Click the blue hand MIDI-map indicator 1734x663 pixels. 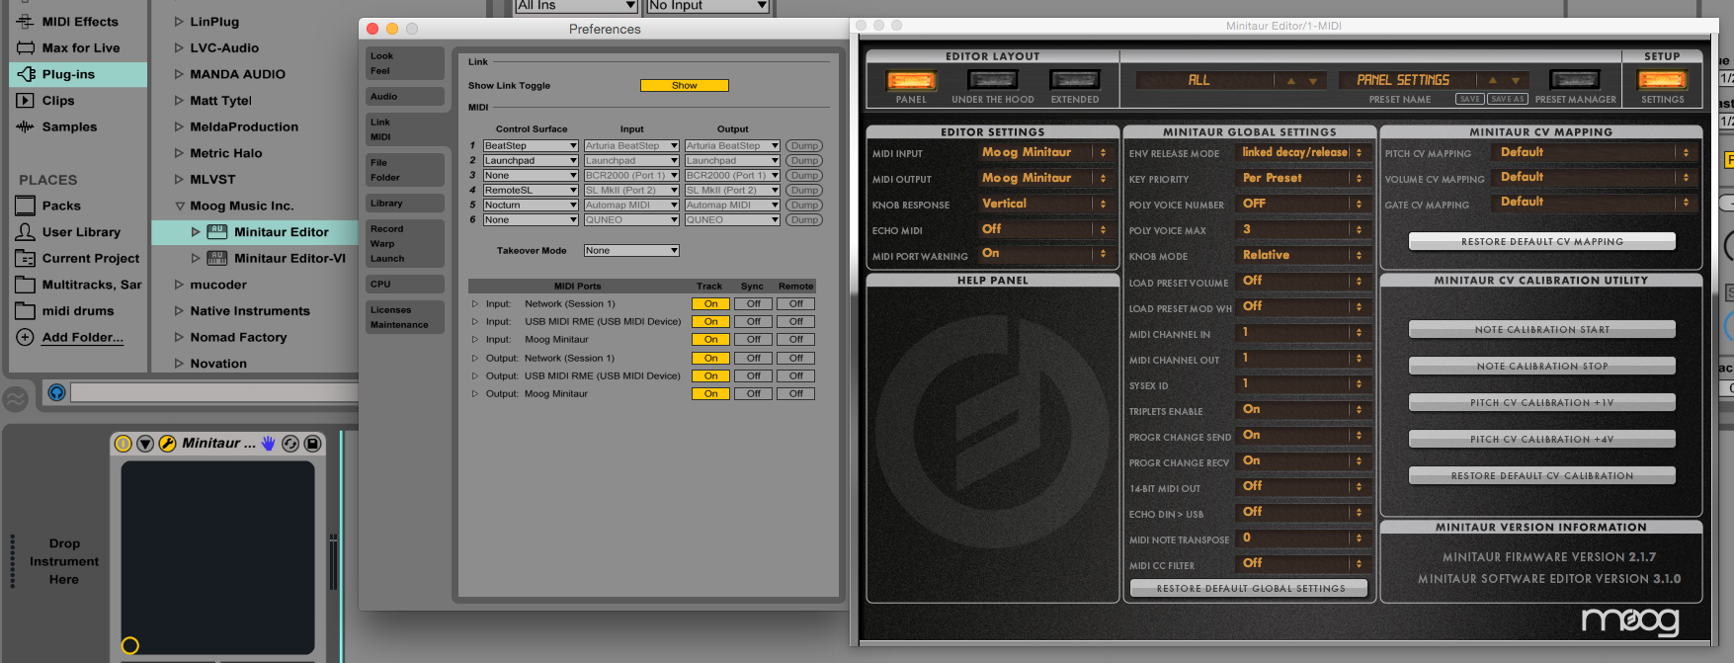[268, 444]
